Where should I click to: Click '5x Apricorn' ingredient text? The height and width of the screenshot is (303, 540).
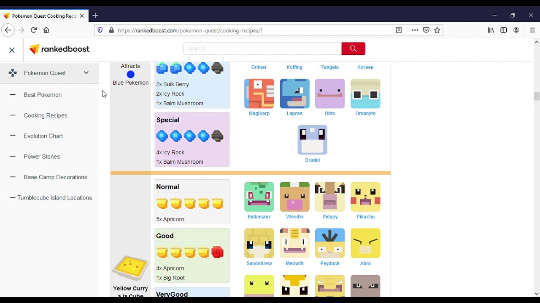tap(170, 220)
